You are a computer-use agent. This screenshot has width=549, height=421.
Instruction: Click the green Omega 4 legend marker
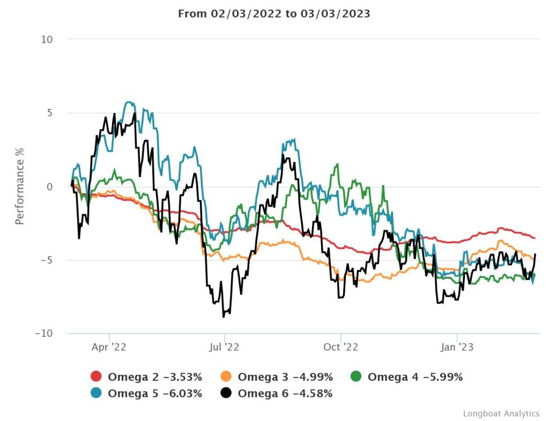pyautogui.click(x=356, y=377)
